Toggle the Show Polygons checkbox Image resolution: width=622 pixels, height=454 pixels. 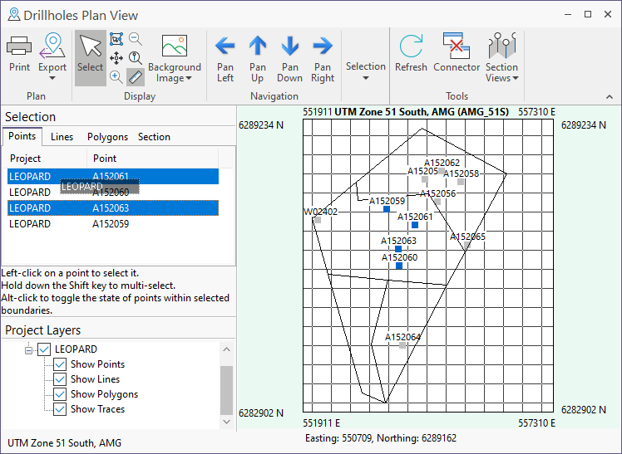[60, 394]
